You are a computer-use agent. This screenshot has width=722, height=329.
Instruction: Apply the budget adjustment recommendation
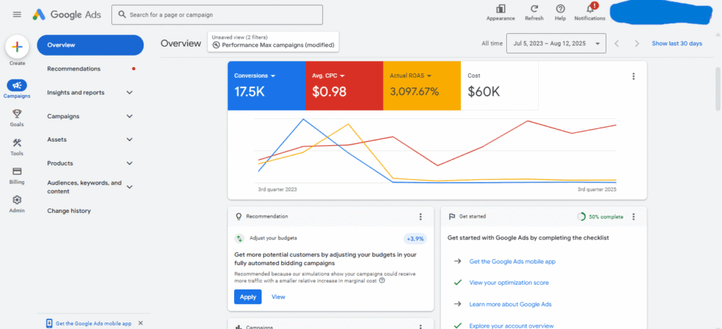point(247,297)
